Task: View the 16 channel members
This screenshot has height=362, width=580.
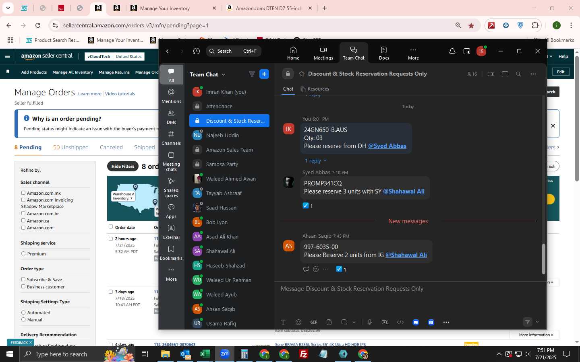Action: (x=472, y=74)
